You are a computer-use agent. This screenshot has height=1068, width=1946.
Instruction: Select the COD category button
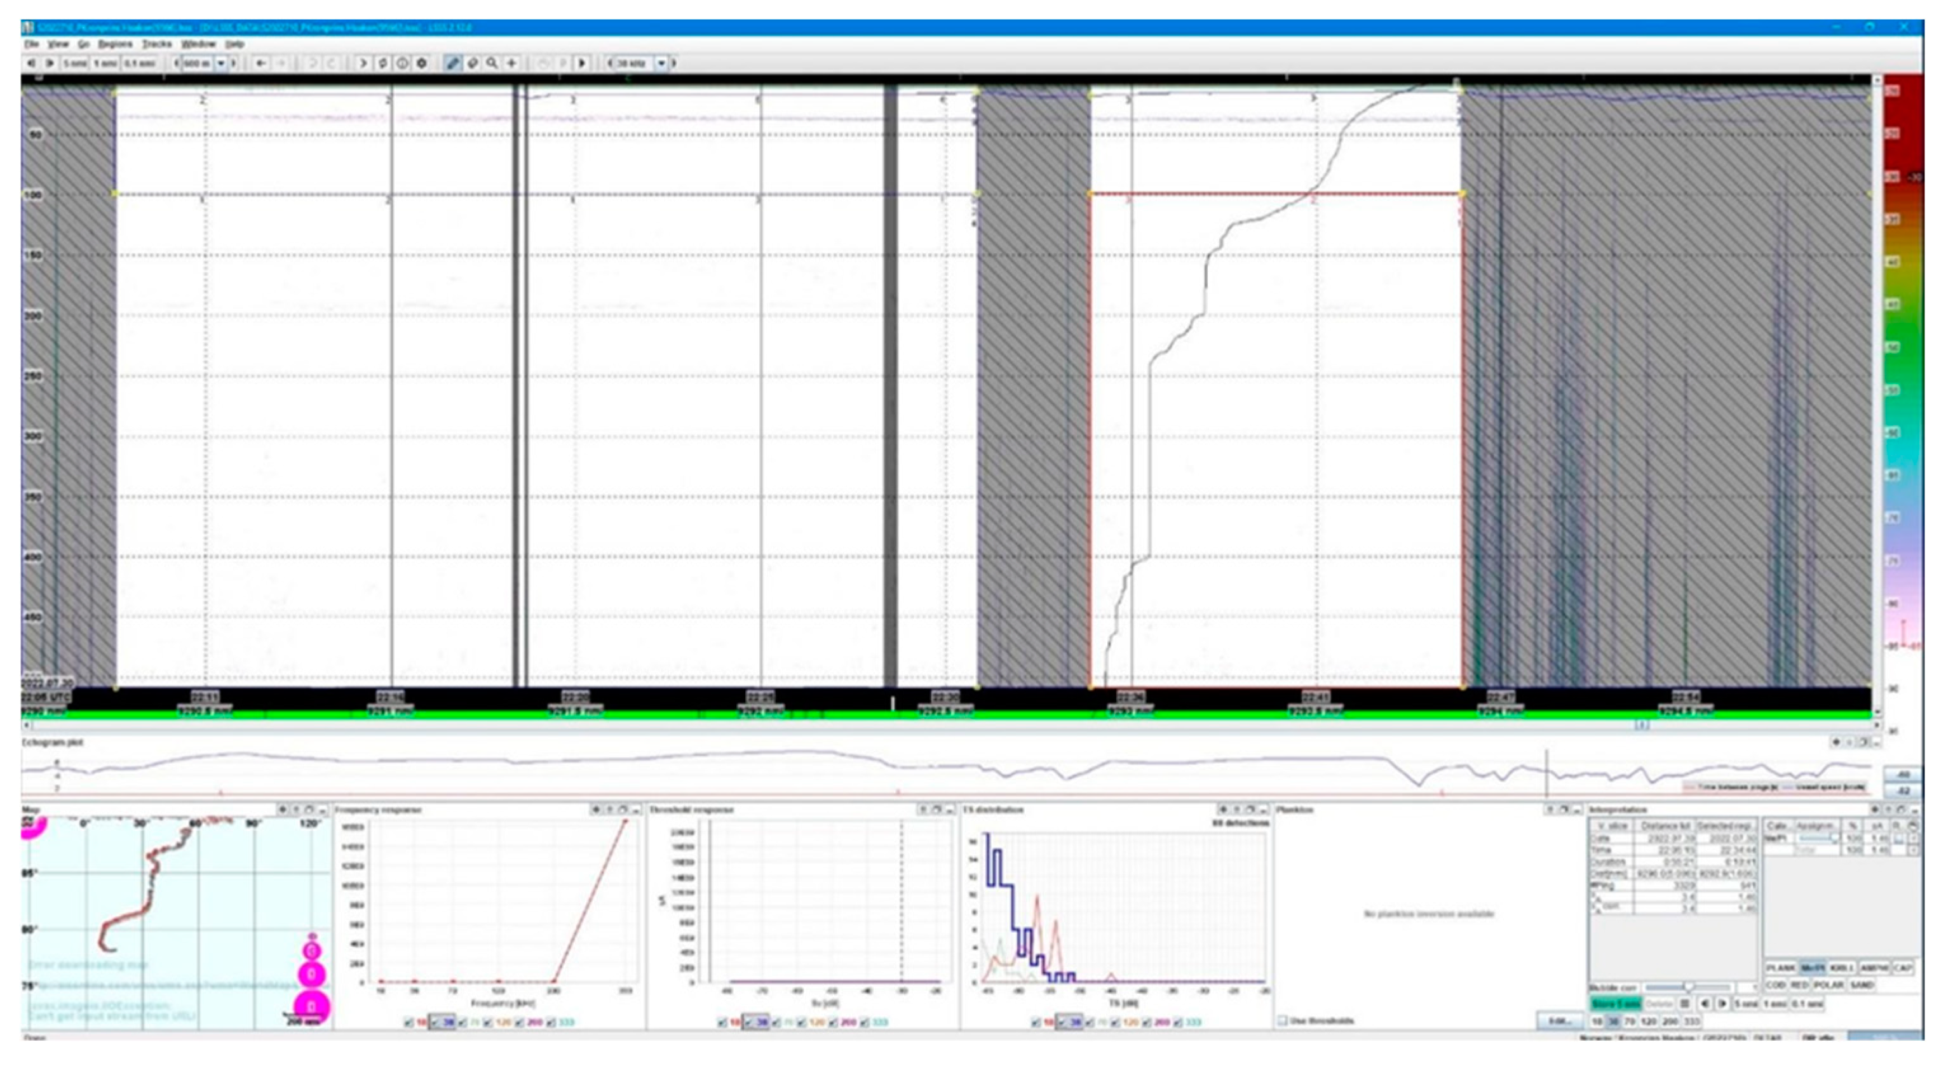point(1776,985)
